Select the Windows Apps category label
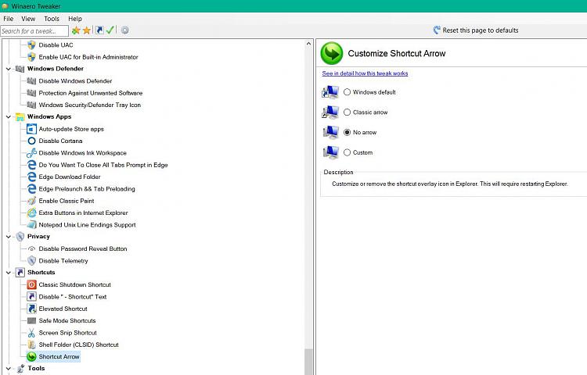The height and width of the screenshot is (375, 587). coord(49,116)
